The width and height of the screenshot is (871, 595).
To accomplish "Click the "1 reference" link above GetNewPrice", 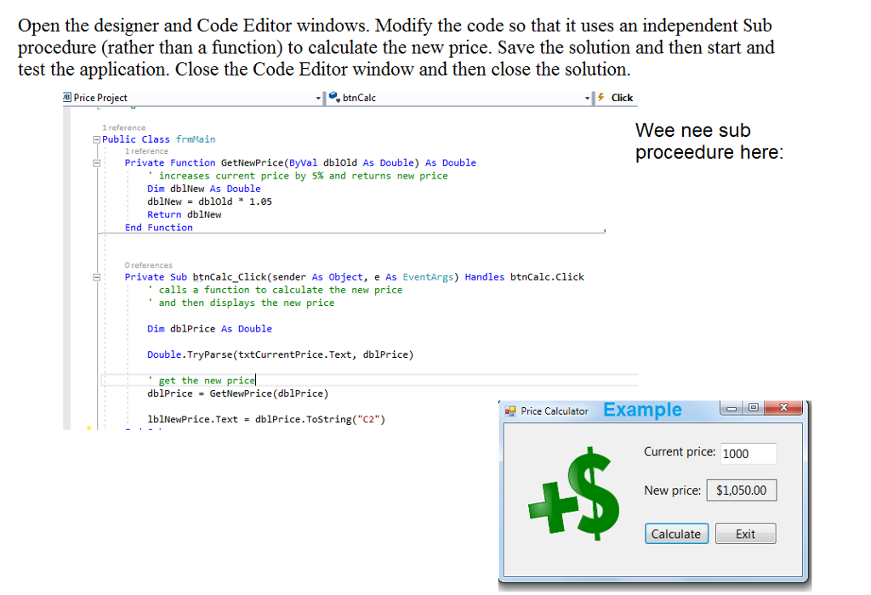I will pyautogui.click(x=146, y=151).
